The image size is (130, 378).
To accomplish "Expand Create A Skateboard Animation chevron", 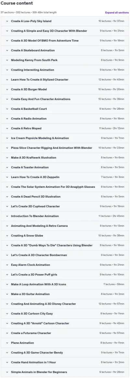I will click(7, 50).
